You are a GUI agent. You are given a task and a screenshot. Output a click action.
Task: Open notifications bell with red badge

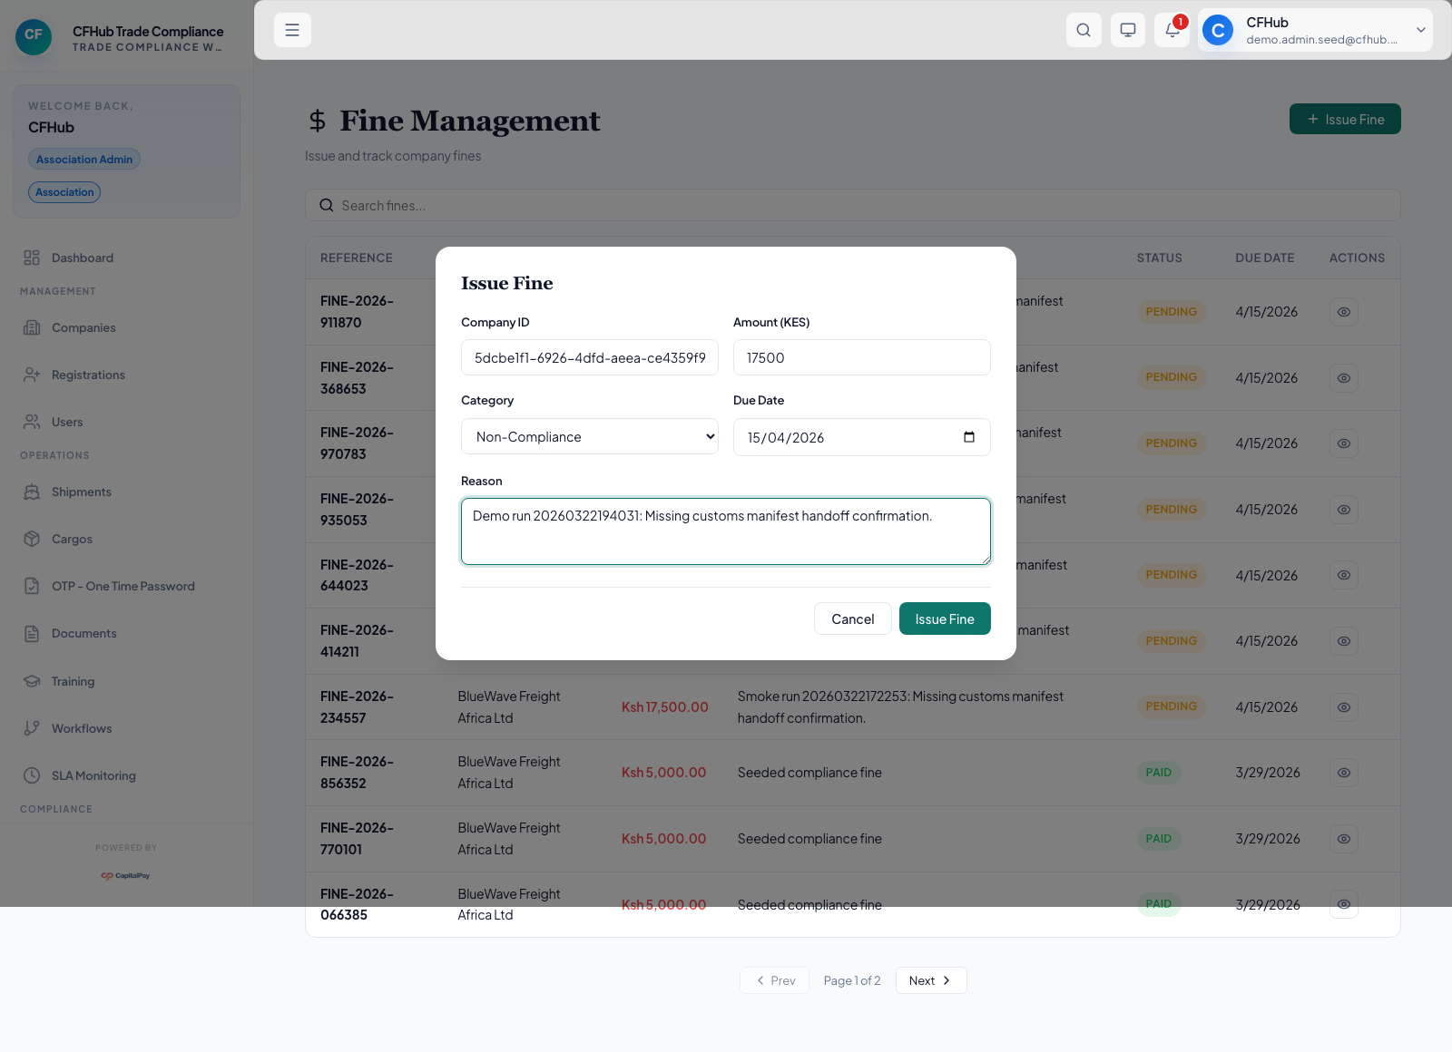coord(1172,30)
